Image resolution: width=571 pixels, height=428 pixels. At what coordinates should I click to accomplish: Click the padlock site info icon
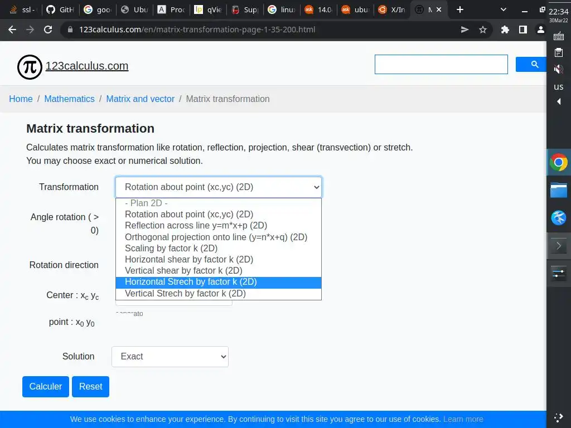tap(70, 30)
